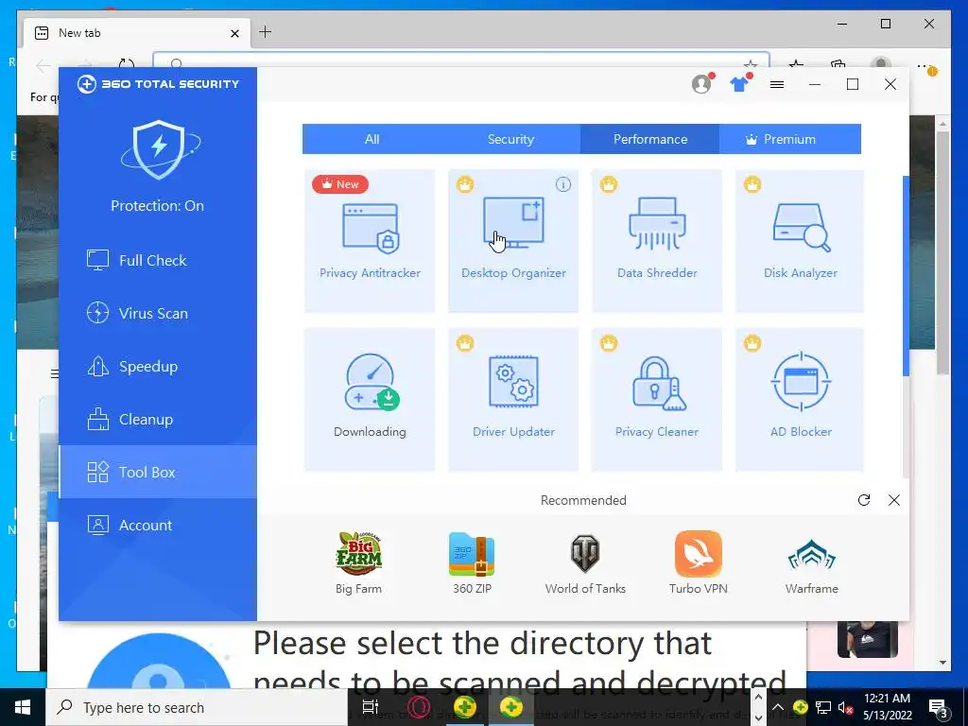Open a new browser tab
Screen dimensions: 968x726
(x=265, y=31)
